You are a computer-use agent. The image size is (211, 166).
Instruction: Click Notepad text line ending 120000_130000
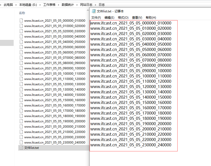131,87
